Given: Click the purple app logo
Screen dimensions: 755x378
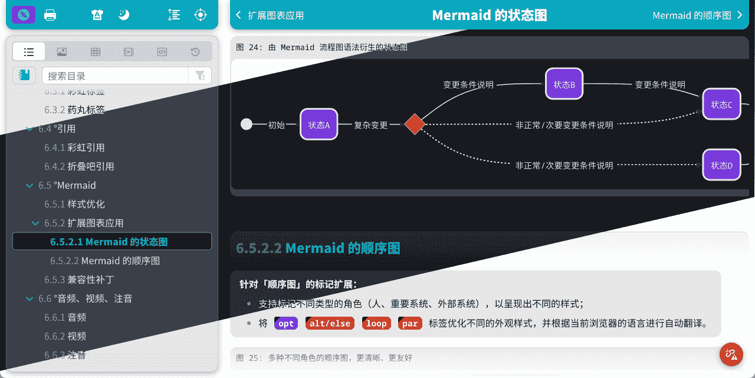Looking at the screenshot, I should tap(24, 15).
